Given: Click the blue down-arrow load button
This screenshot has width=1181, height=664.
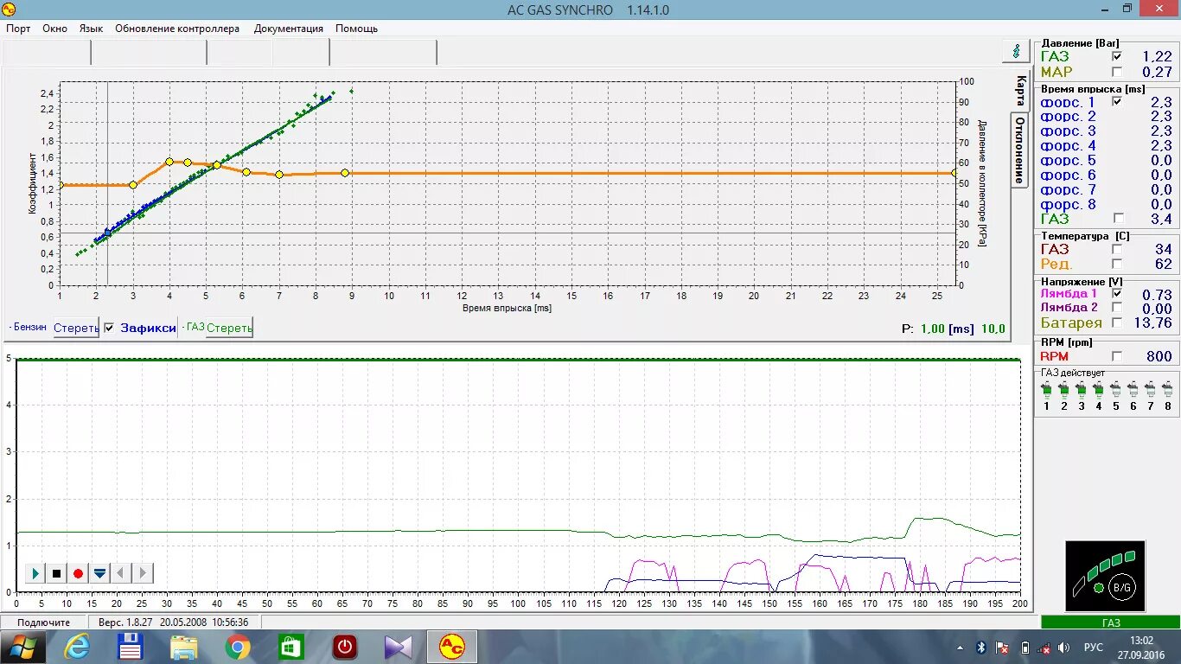Looking at the screenshot, I should point(99,572).
